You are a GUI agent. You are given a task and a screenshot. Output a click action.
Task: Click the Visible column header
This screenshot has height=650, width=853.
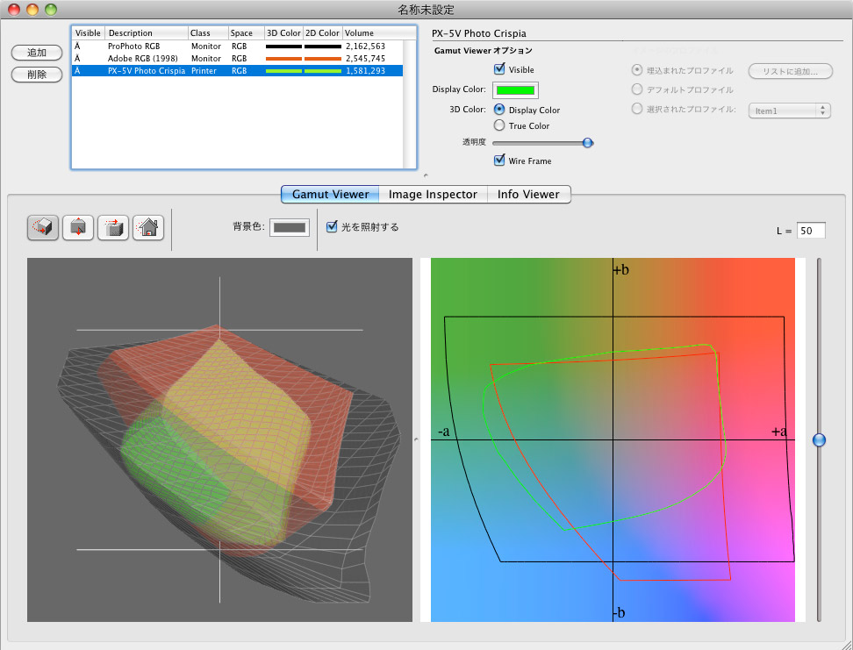coord(88,33)
